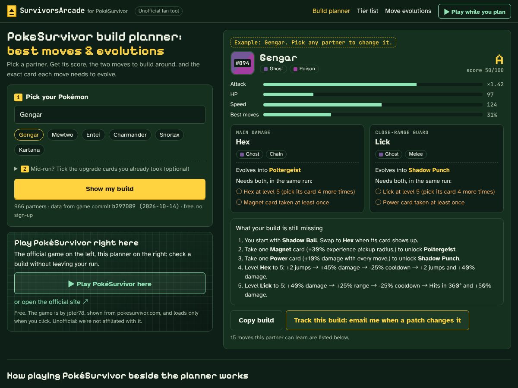Image resolution: width=518 pixels, height=388 pixels.
Task: Tick Lick at level 5 requirement
Action: 378,191
